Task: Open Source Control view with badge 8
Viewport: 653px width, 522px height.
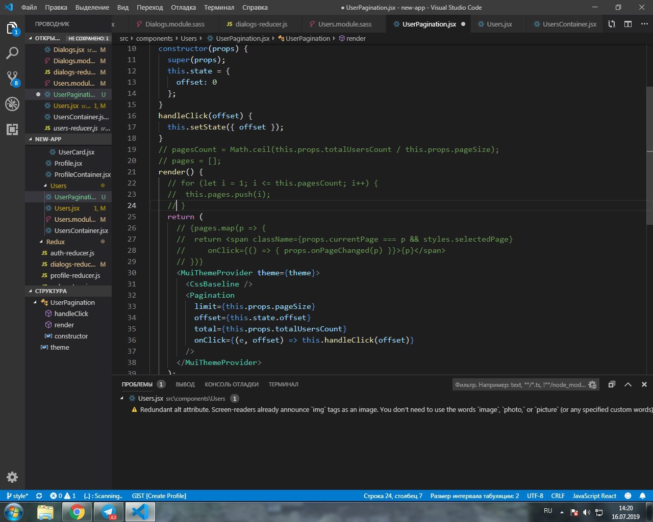Action: (12, 79)
